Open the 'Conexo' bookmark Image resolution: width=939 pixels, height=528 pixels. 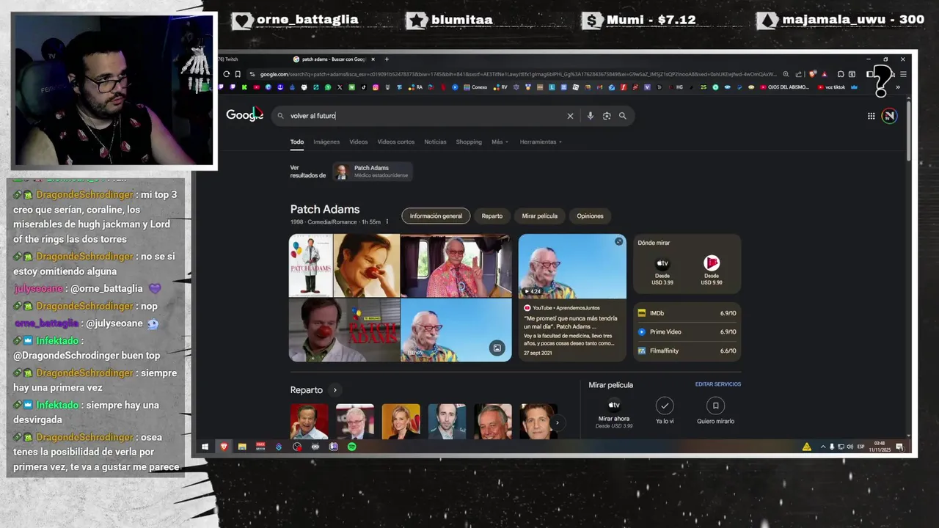[x=475, y=87]
